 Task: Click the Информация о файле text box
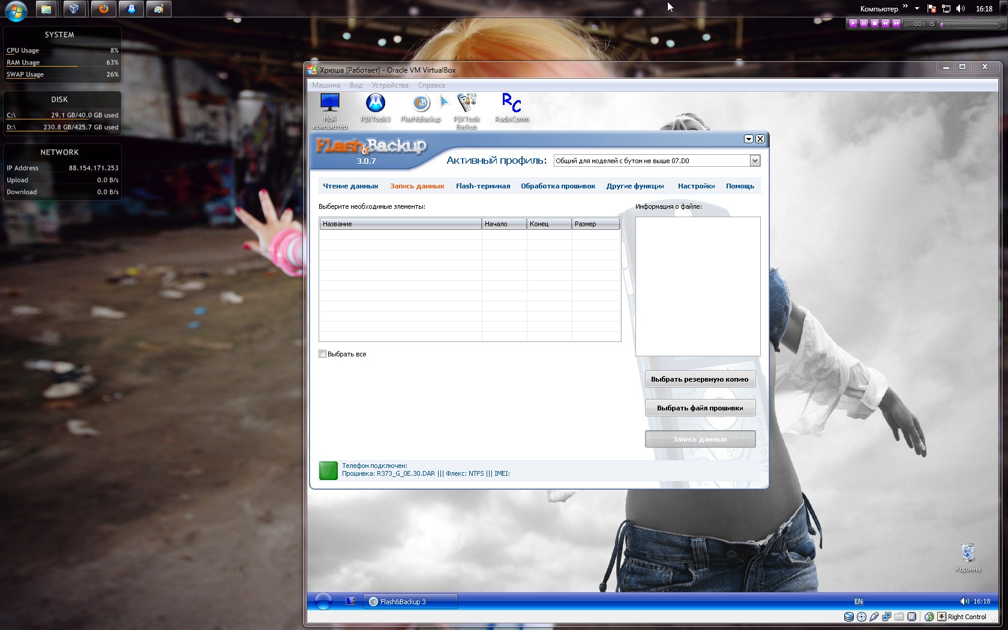698,286
